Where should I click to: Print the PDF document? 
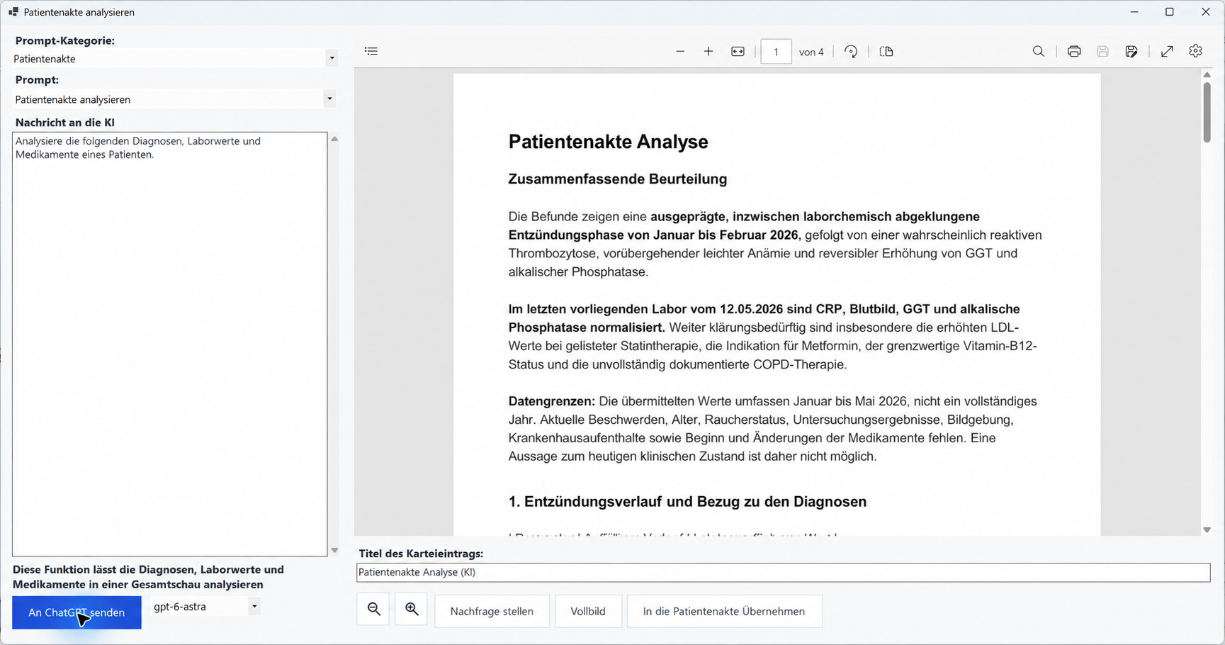pos(1074,51)
